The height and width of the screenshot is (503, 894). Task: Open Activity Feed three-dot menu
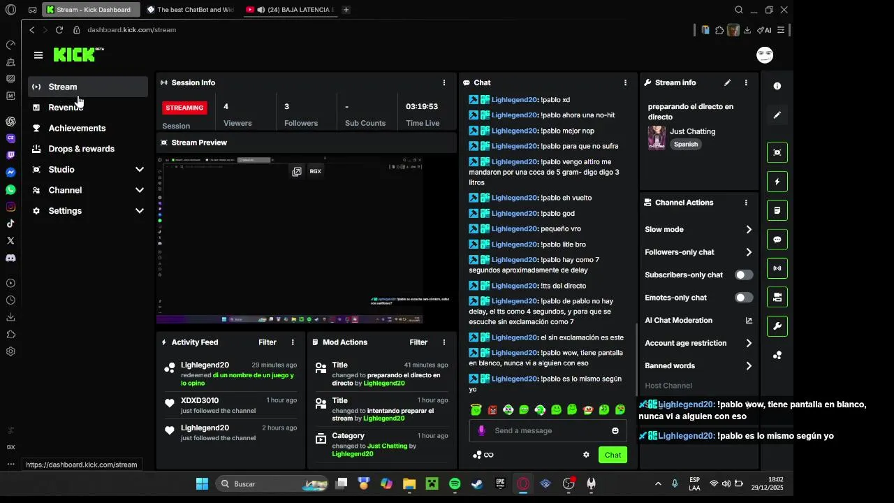(293, 342)
